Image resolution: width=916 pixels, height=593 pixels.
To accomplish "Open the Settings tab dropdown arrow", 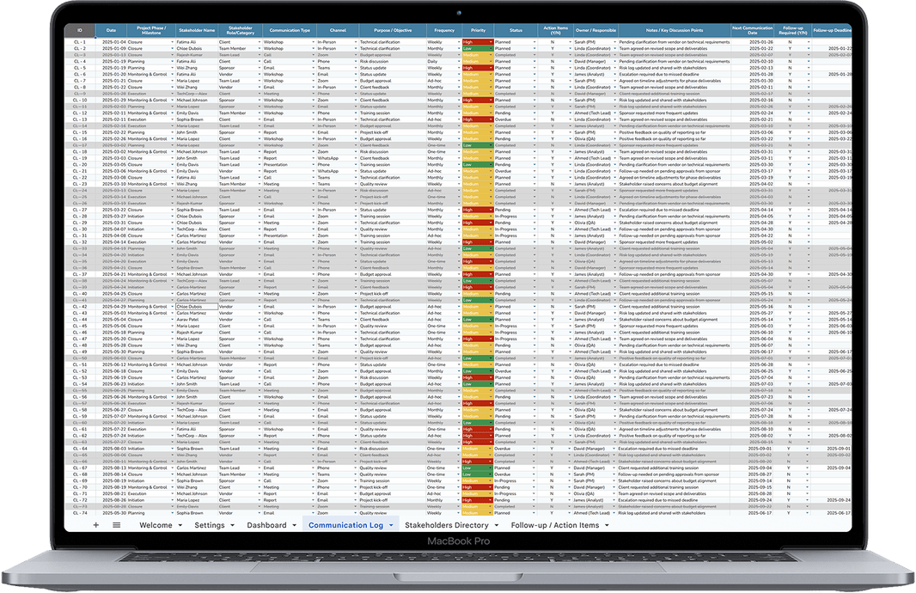I will click(x=232, y=525).
